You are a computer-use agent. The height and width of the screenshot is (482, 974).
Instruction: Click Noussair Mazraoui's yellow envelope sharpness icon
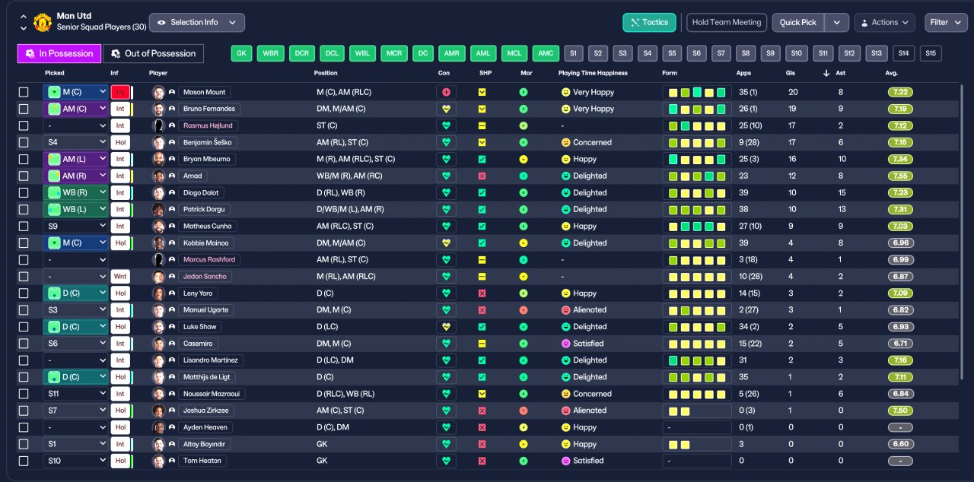(482, 394)
